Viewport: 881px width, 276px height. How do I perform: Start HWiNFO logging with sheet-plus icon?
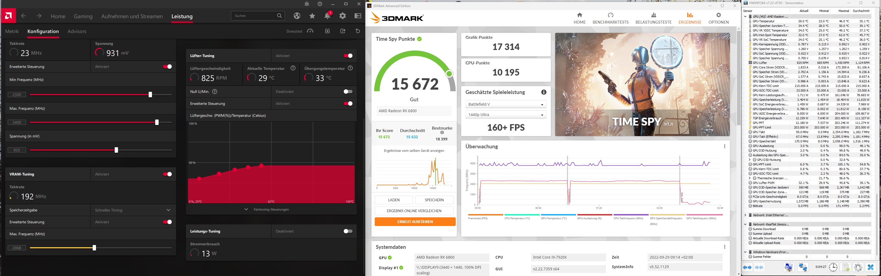(x=845, y=267)
